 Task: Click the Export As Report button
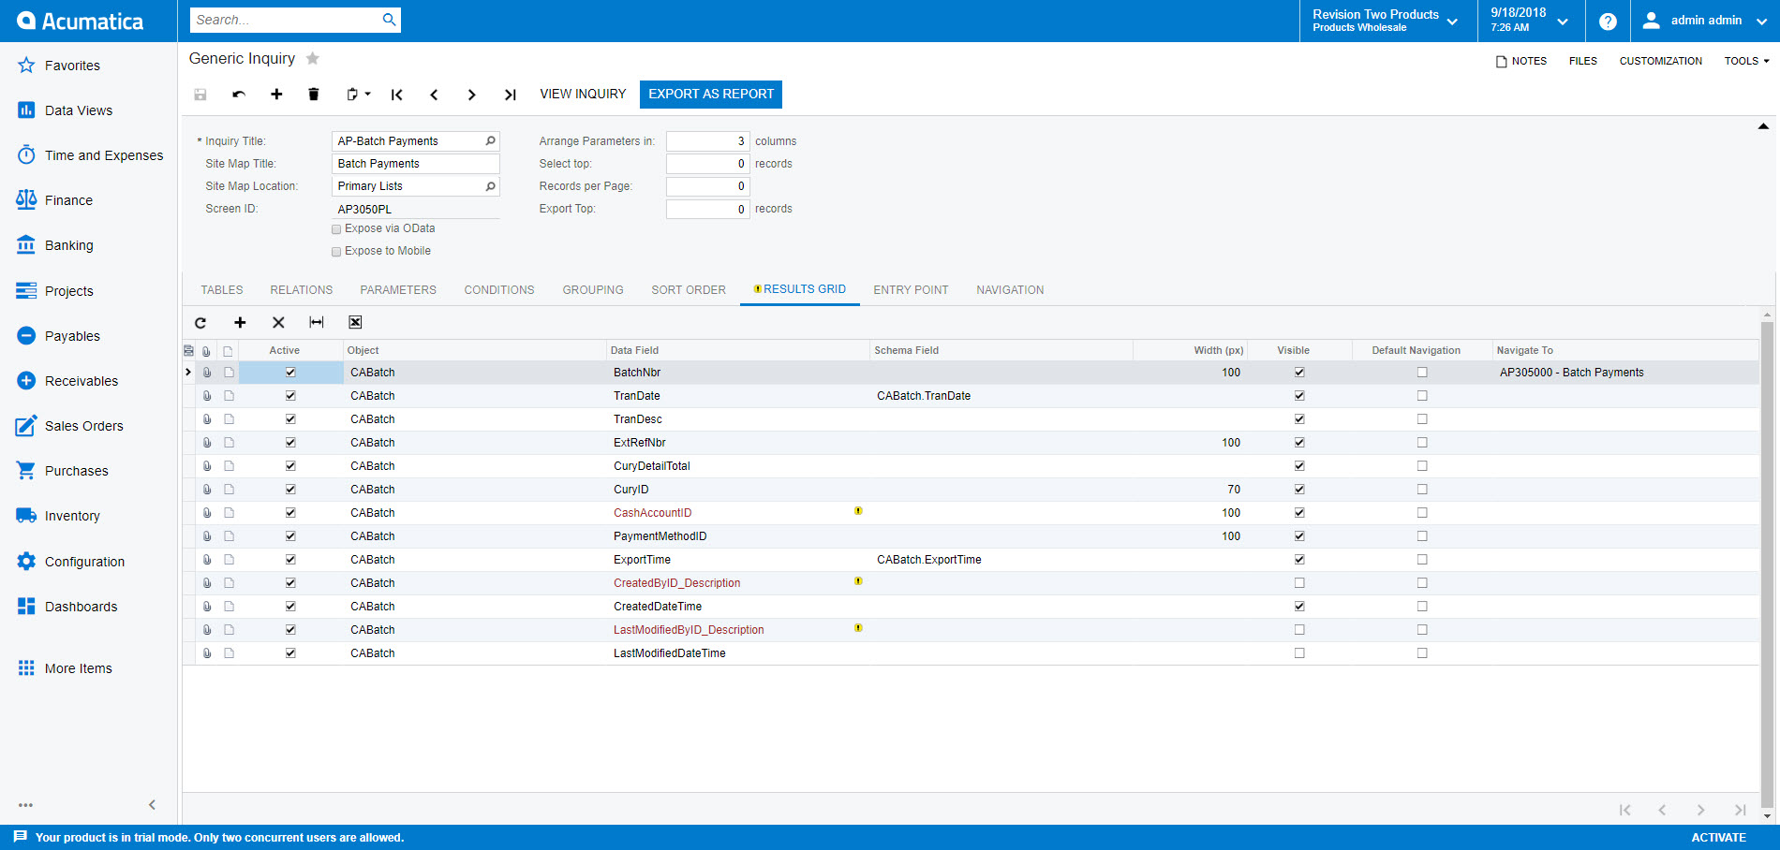(x=710, y=95)
